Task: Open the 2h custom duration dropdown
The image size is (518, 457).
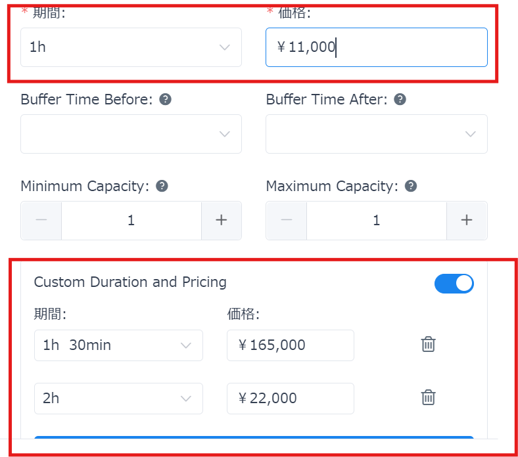Action: 118,398
